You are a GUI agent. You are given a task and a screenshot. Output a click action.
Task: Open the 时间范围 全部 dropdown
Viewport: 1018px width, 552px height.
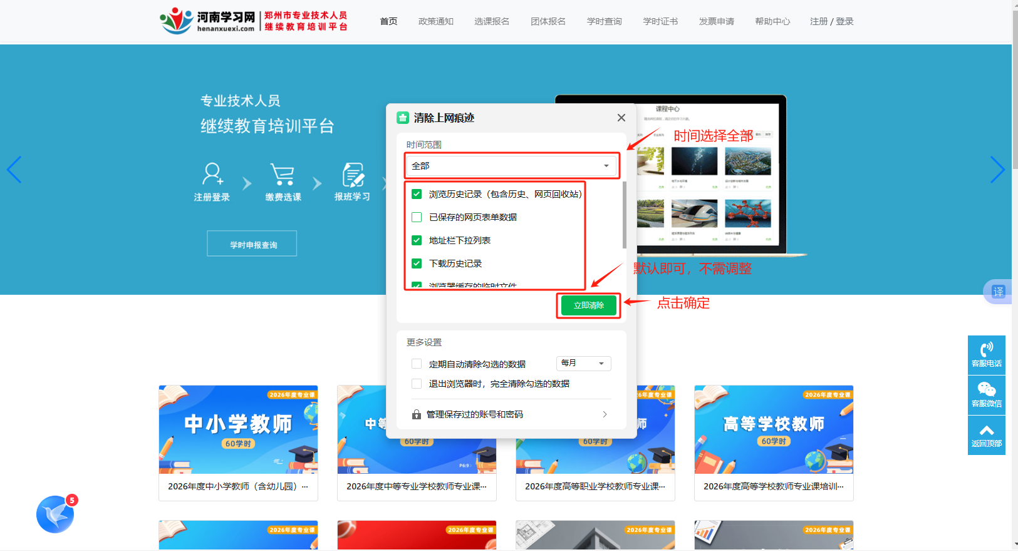(x=511, y=166)
